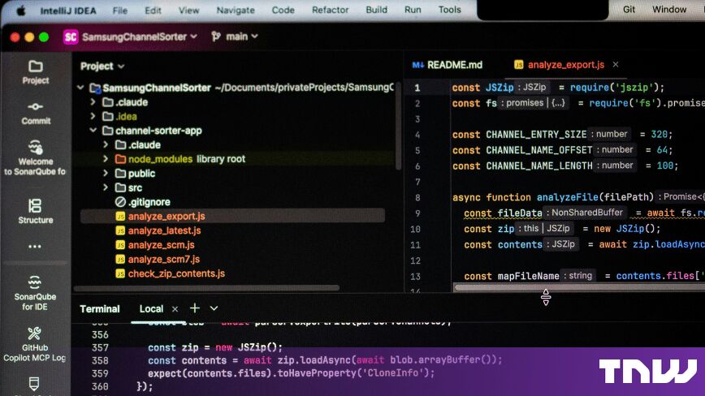Collapse the channel-sorter-app folder
Viewport: 705px width, 396px height.
click(93, 131)
